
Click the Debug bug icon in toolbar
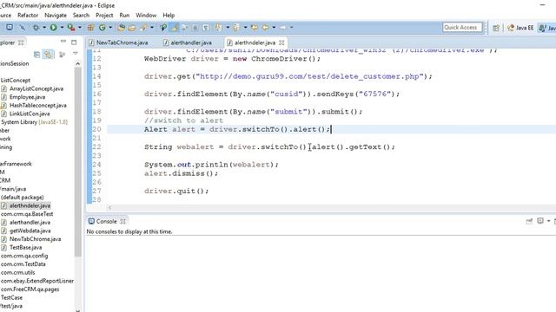click(36, 27)
